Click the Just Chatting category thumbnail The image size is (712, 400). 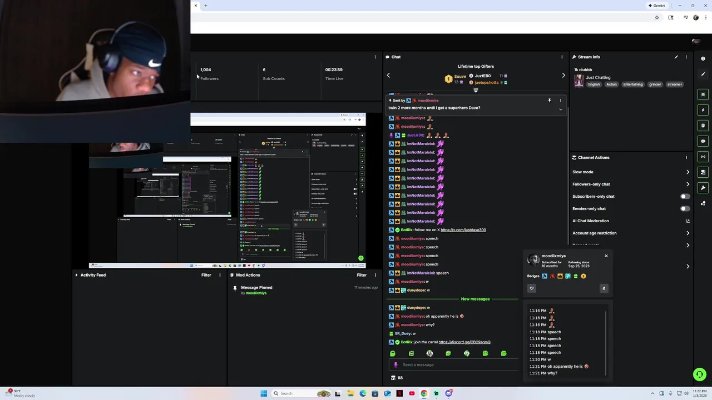click(x=579, y=81)
